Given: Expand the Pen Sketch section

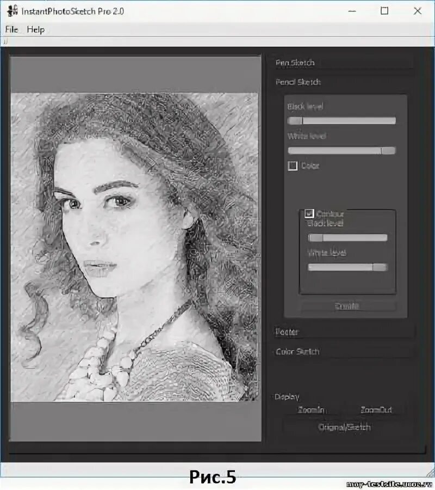Looking at the screenshot, I should coord(343,63).
